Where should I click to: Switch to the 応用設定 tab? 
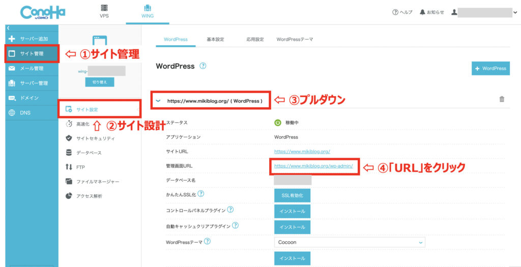click(x=255, y=39)
